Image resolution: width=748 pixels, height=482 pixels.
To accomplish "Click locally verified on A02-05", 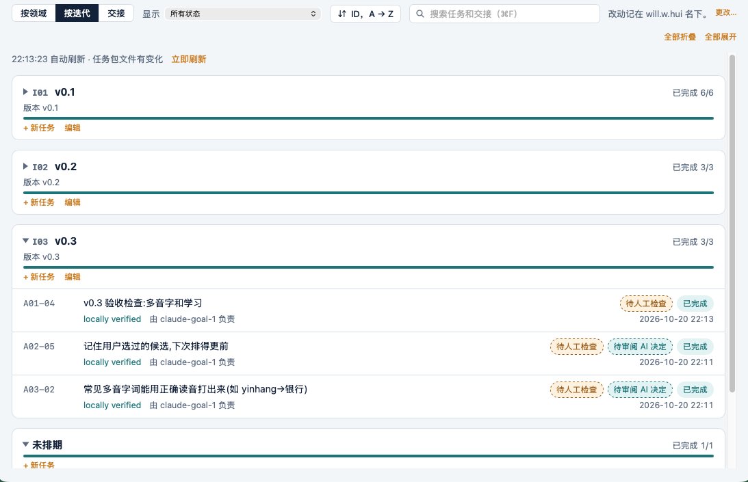I will [112, 362].
